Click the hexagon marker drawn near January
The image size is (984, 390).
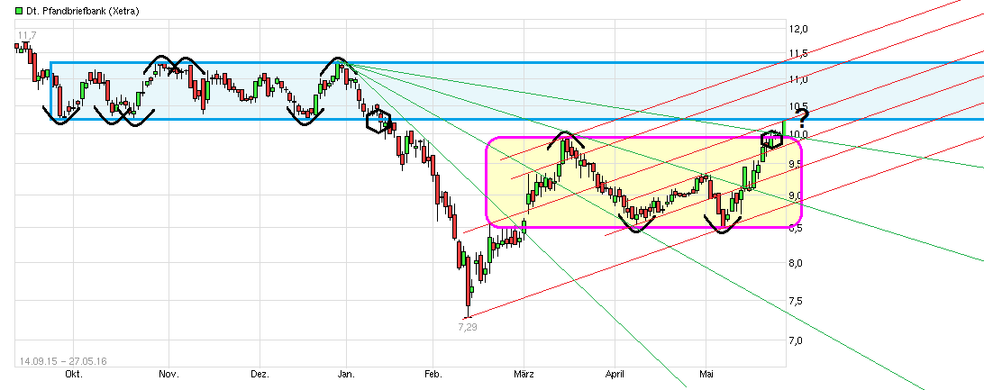point(378,122)
